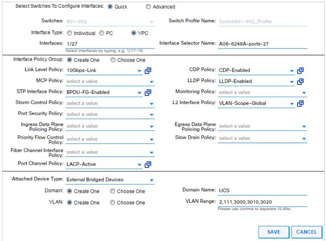
Task: Expand Egress Data Plane Policing Policy dropdown
Action: (x=304, y=126)
